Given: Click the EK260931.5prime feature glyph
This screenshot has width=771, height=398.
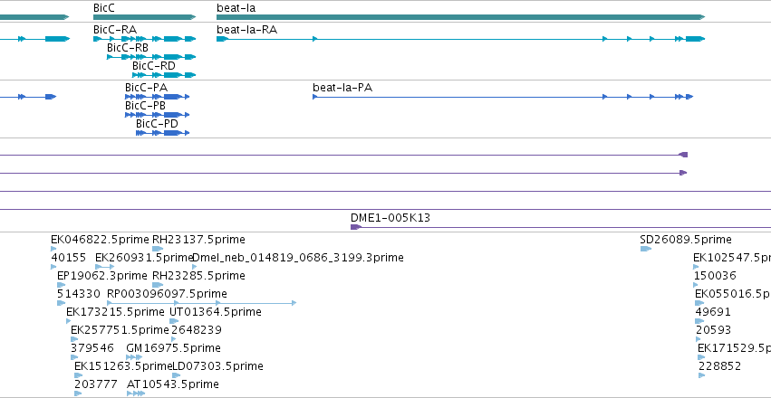Looking at the screenshot, I should pos(105,267).
